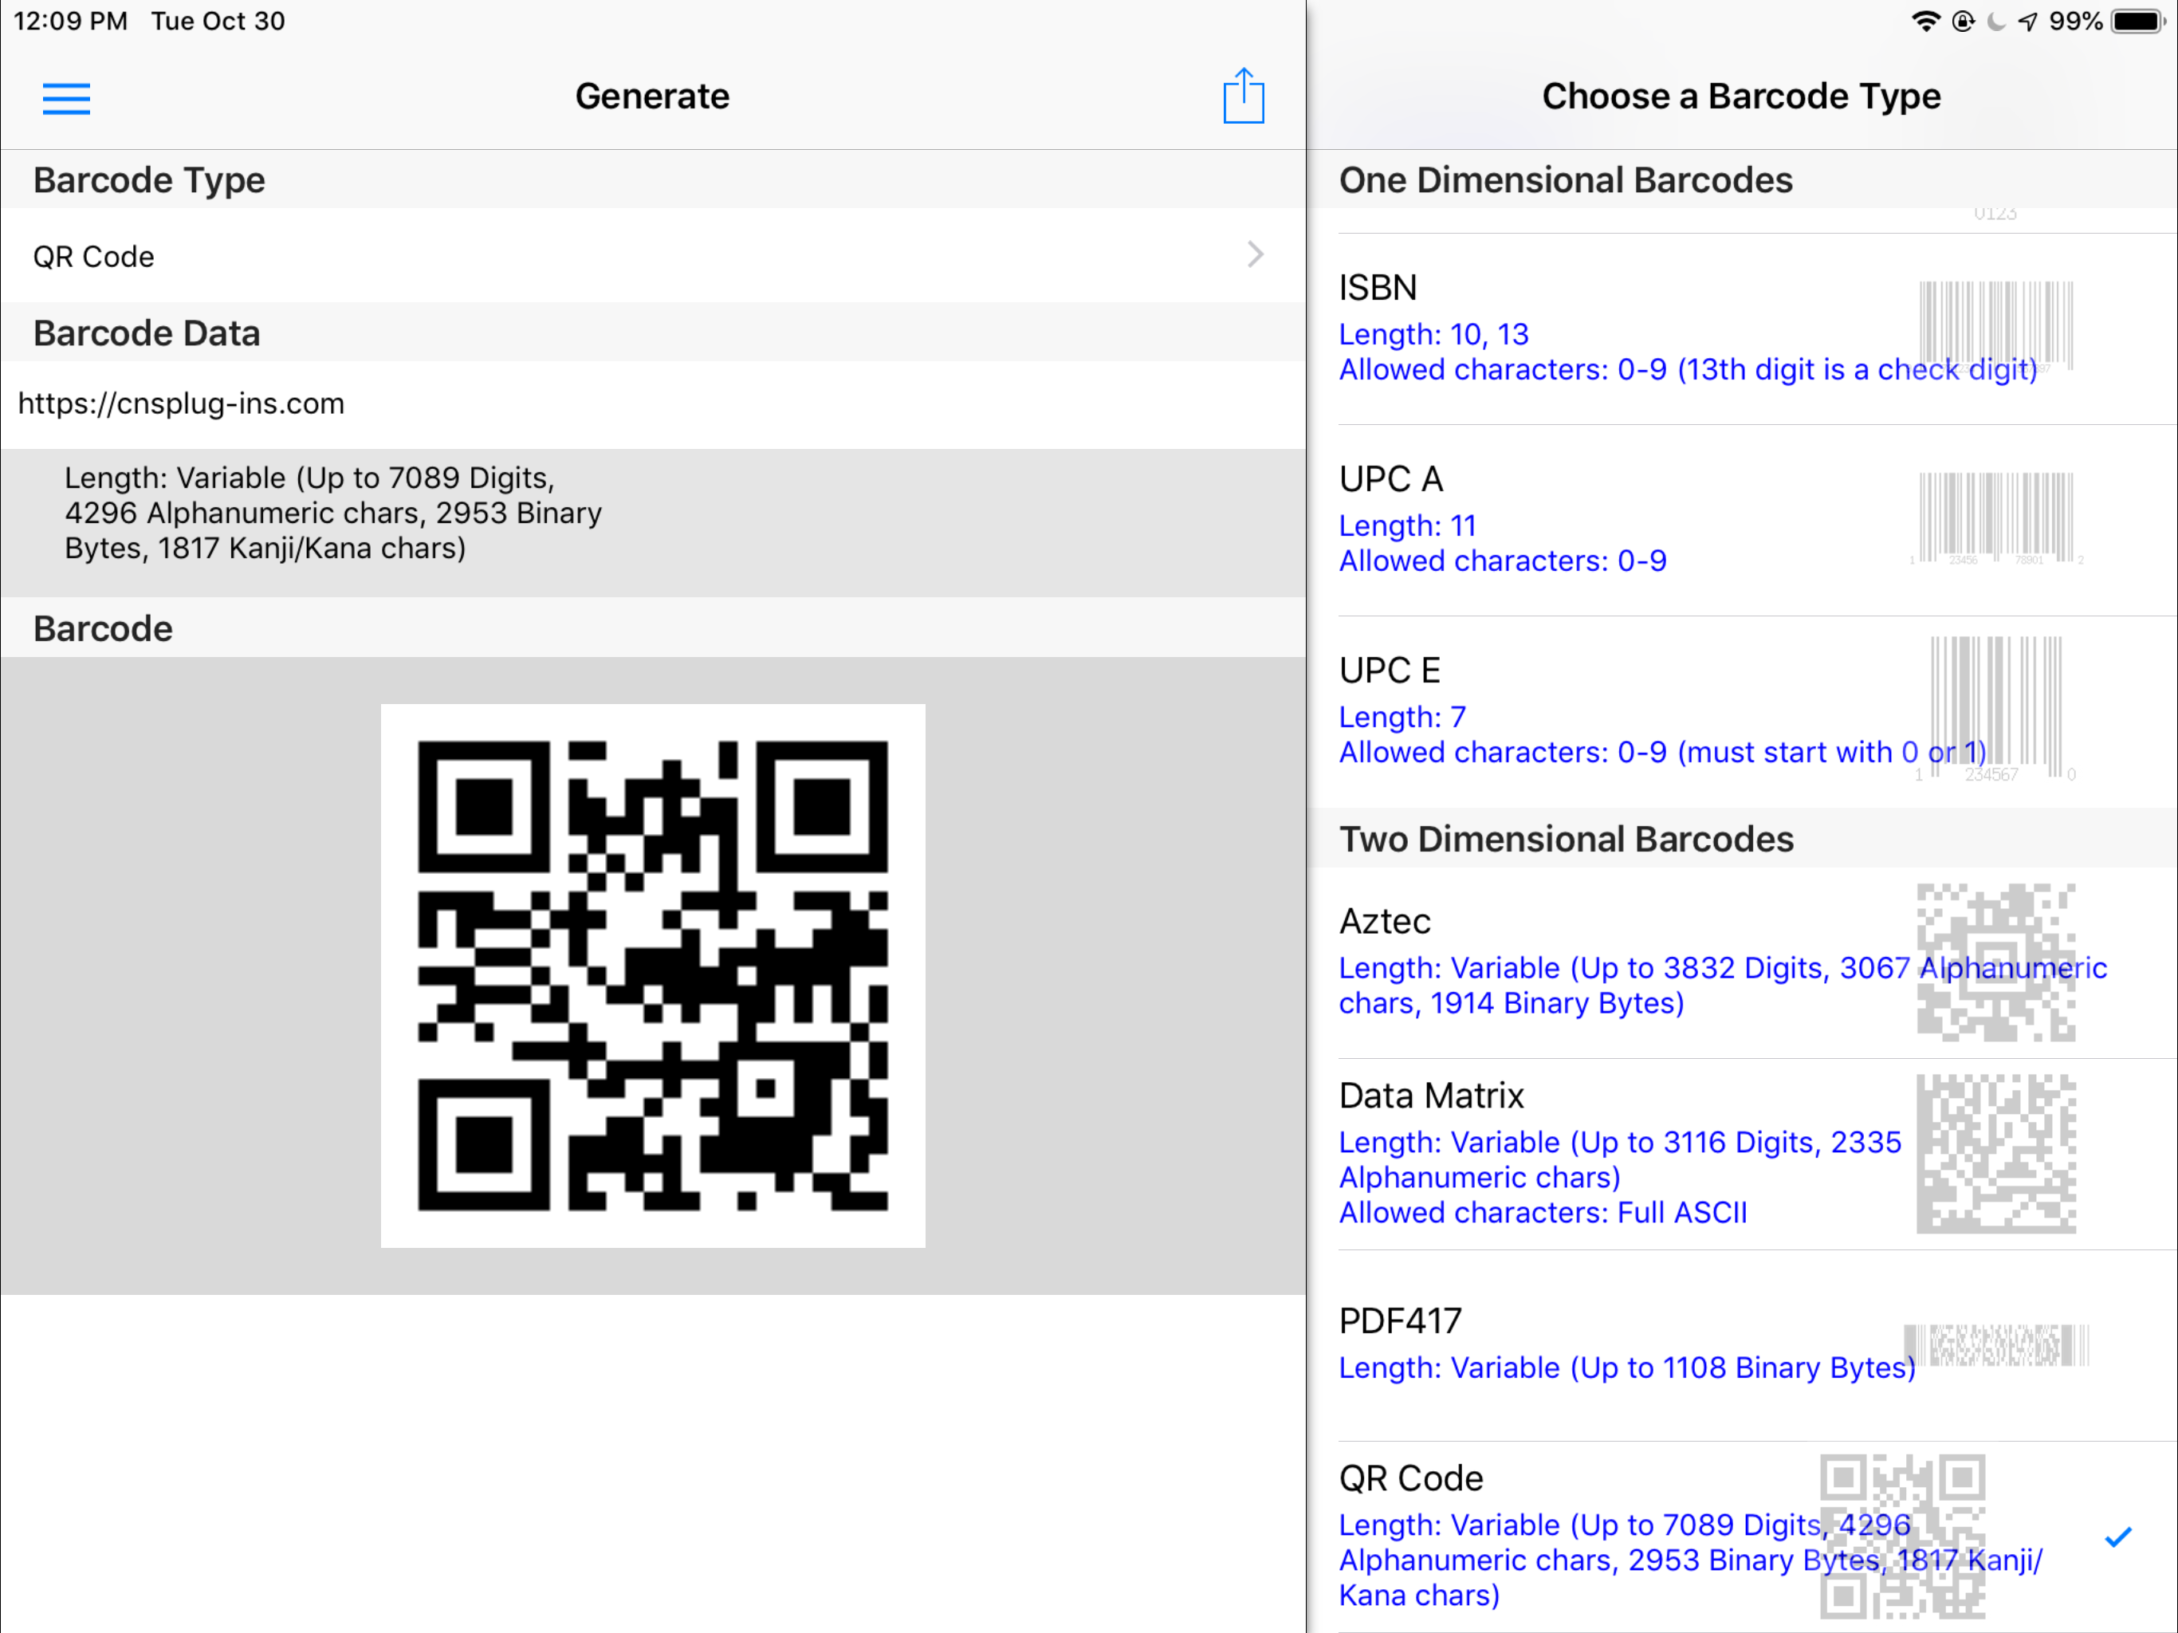Click the '99%' battery percentage
This screenshot has height=1633, width=2178.
2076,21
